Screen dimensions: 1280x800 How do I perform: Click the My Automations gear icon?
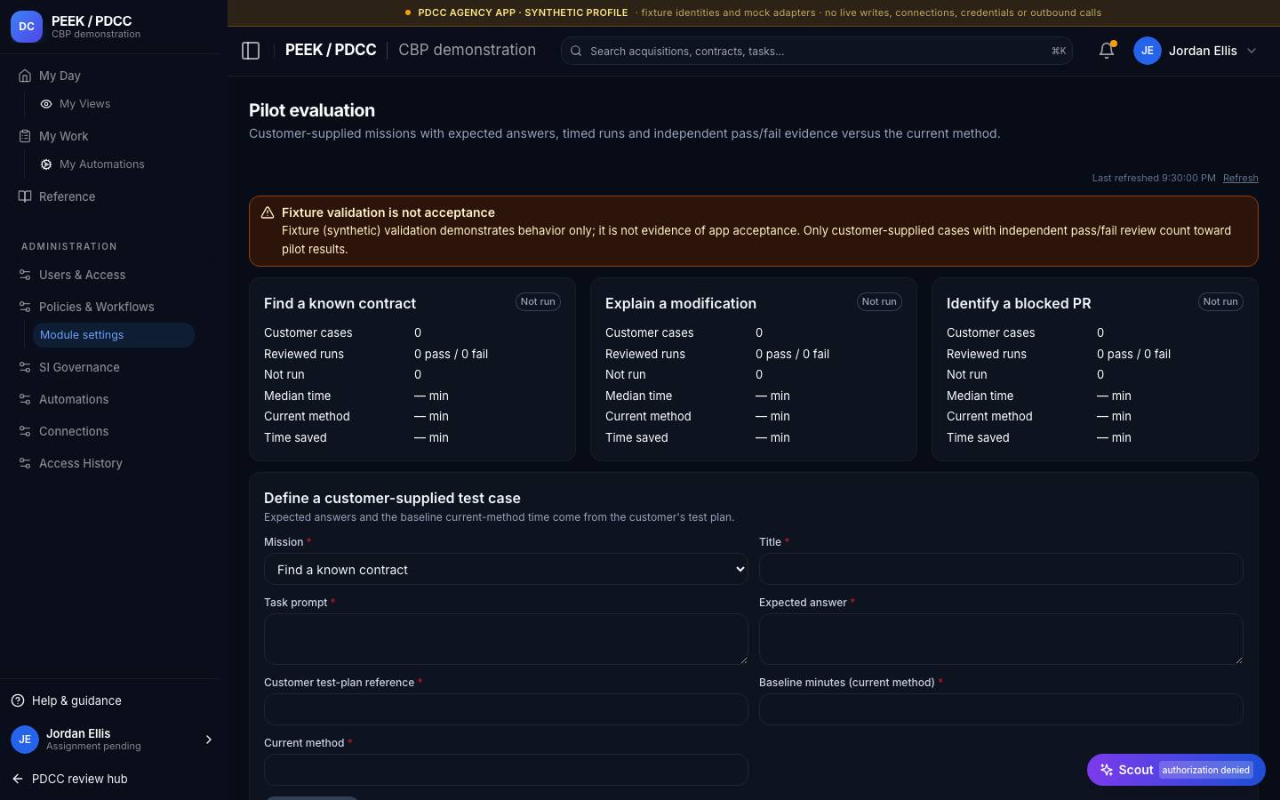click(x=46, y=164)
